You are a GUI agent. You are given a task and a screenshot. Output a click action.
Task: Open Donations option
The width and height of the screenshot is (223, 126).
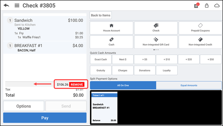point(145,70)
